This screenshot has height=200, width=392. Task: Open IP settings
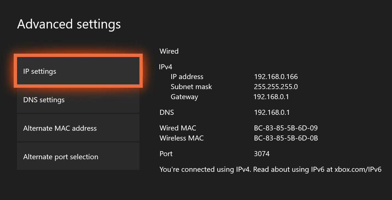[78, 71]
